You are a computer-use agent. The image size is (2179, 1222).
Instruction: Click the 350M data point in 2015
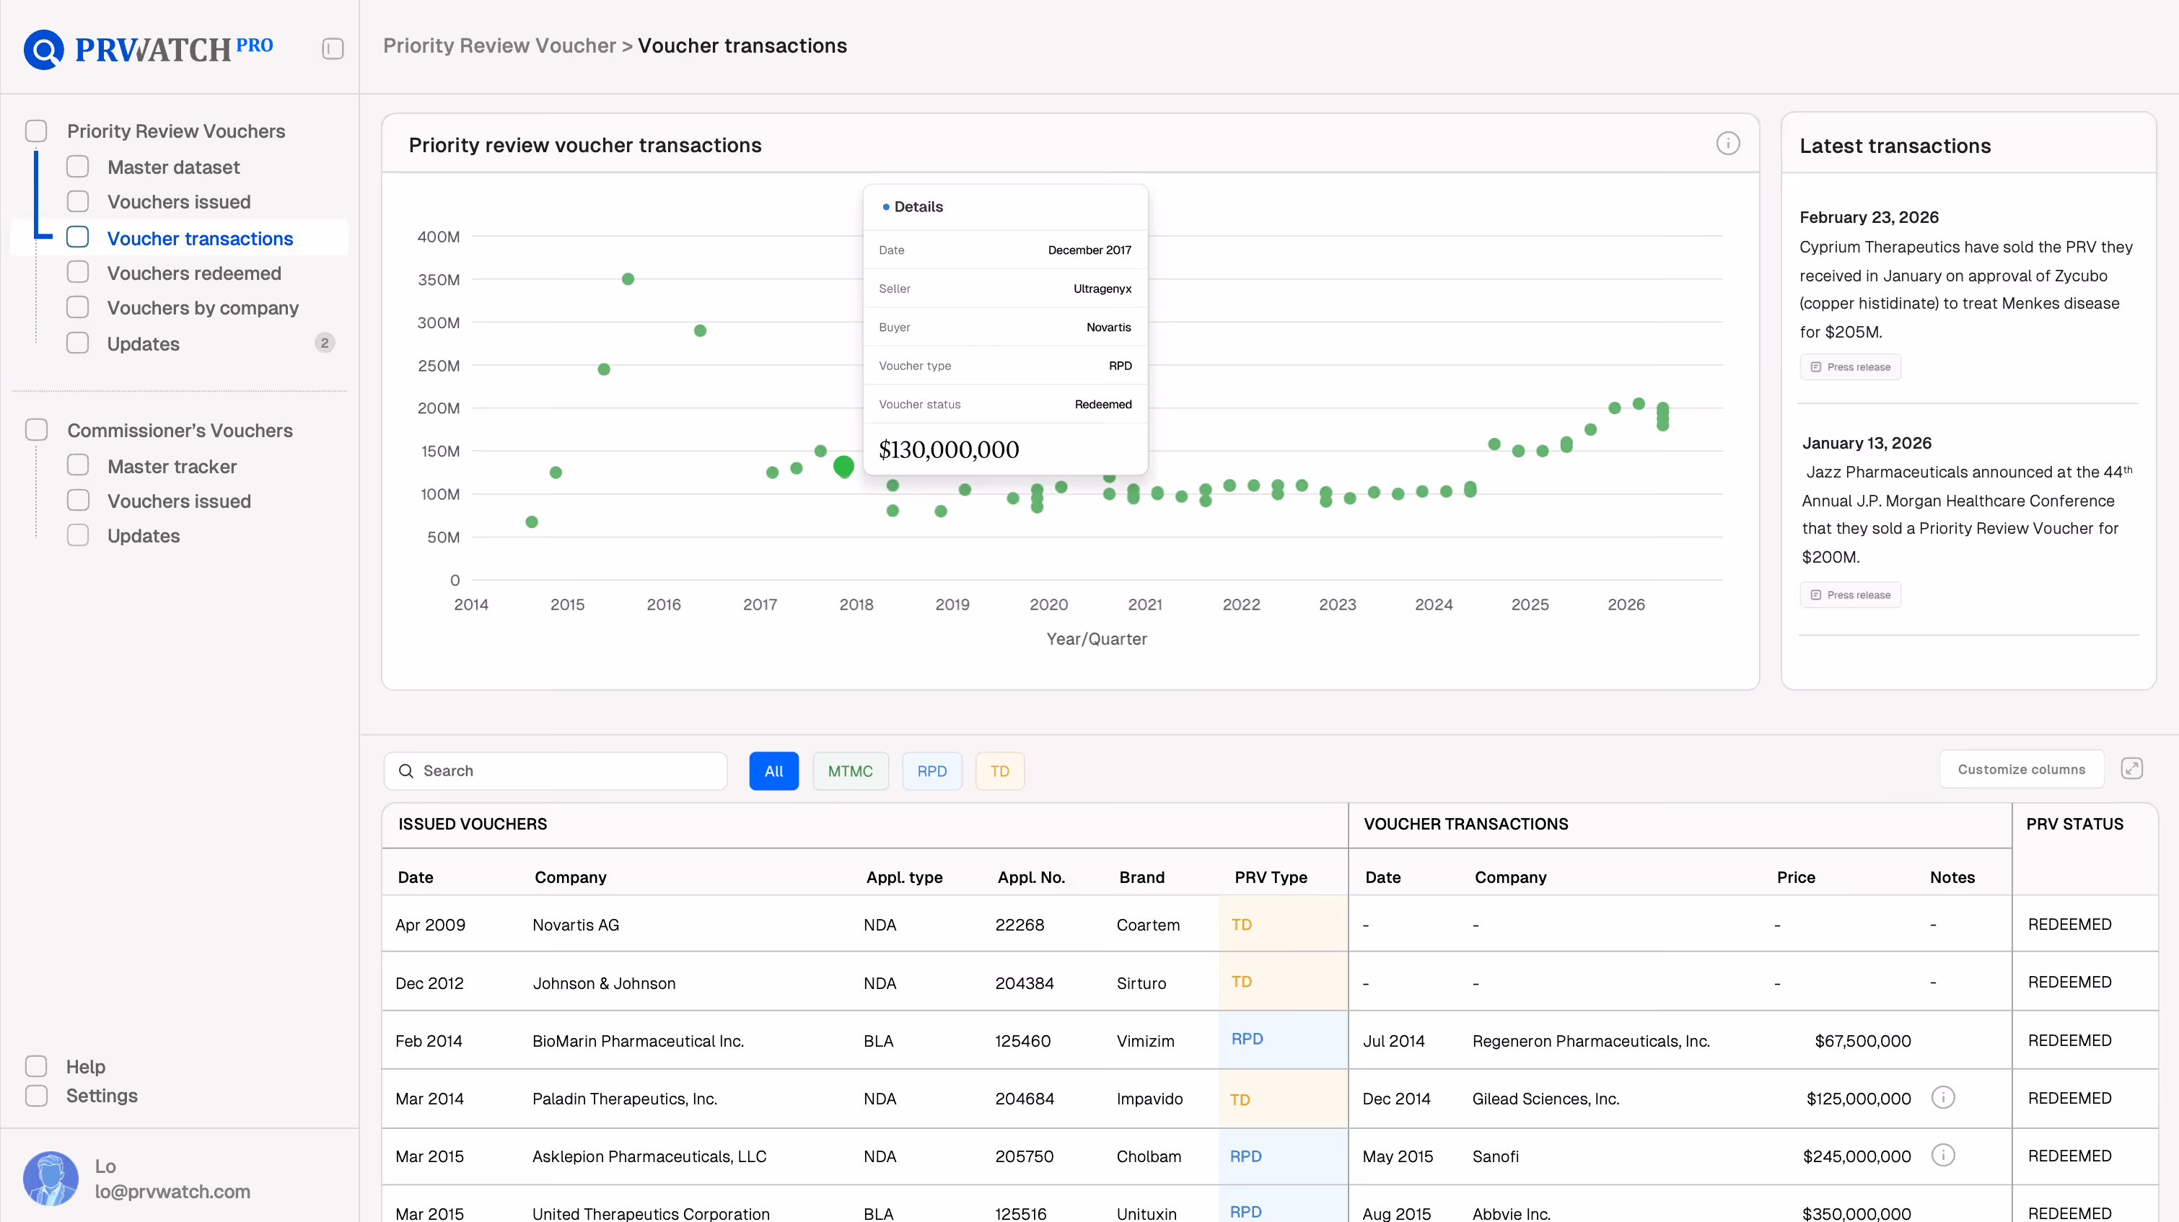[628, 278]
